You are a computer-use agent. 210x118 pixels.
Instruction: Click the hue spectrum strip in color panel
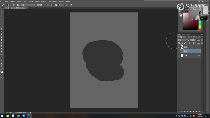(x=200, y=22)
